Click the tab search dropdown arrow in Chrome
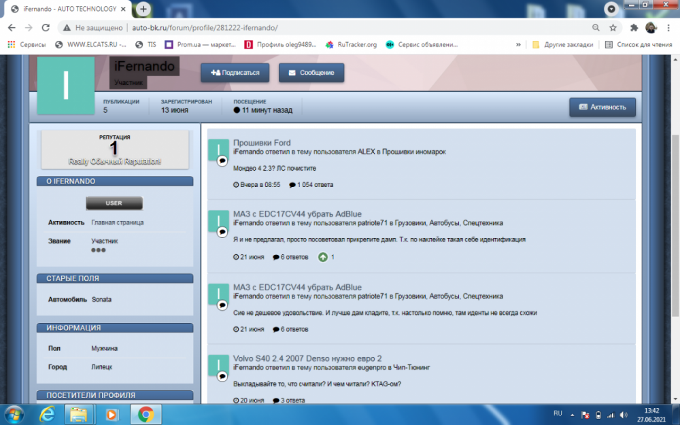 pyautogui.click(x=611, y=9)
